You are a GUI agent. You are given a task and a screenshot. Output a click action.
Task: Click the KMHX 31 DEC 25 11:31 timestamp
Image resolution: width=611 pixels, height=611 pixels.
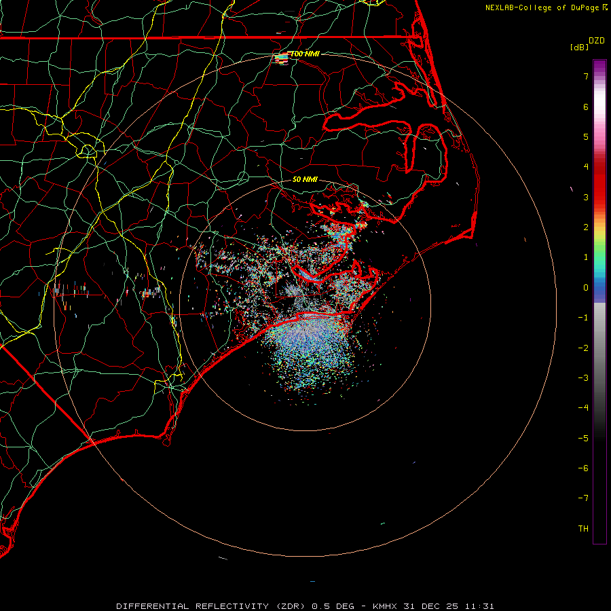[433, 606]
